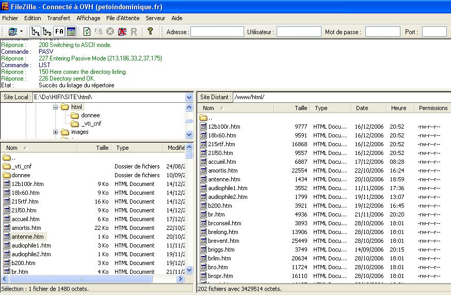
Task: Sort local list by Modifié column
Action: (174, 148)
